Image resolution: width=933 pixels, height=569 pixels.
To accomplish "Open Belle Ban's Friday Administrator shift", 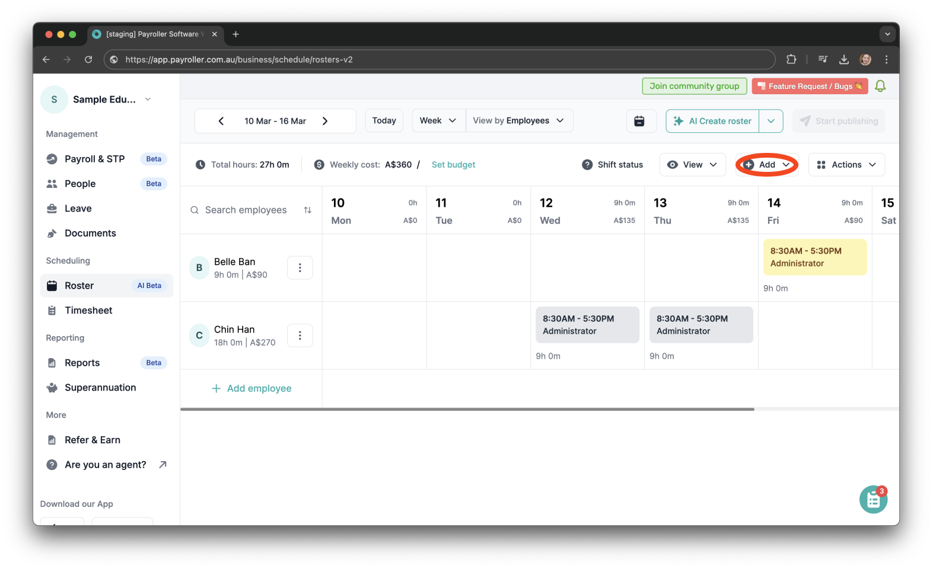I will tap(815, 257).
